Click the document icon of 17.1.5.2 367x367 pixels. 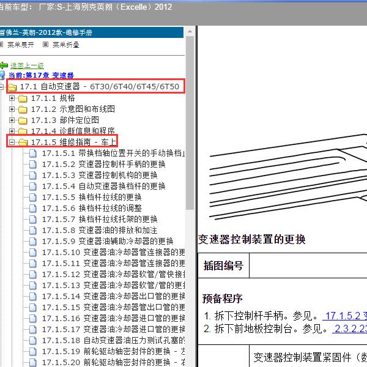(x=33, y=165)
